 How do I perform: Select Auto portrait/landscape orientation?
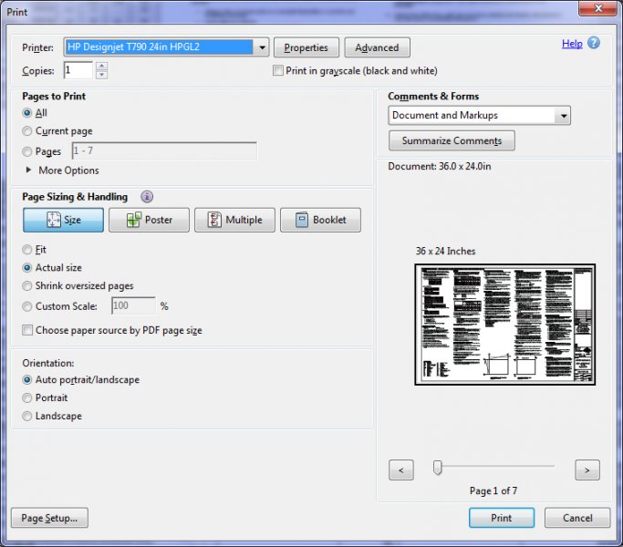[27, 380]
